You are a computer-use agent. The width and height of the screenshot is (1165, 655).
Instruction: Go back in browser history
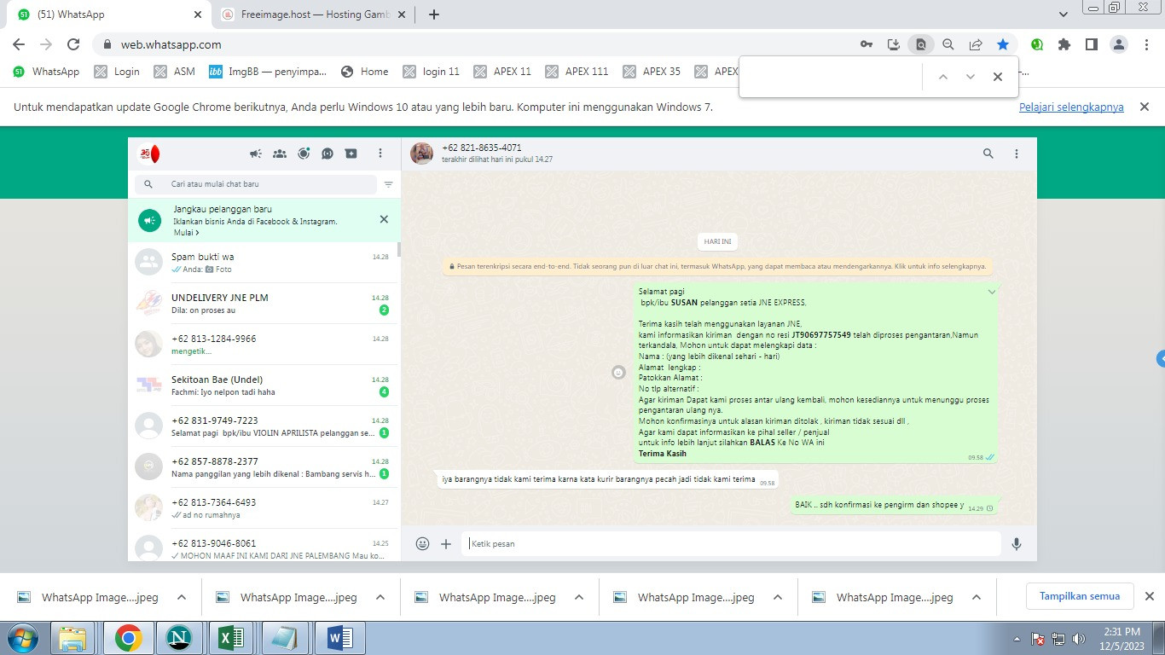[19, 44]
